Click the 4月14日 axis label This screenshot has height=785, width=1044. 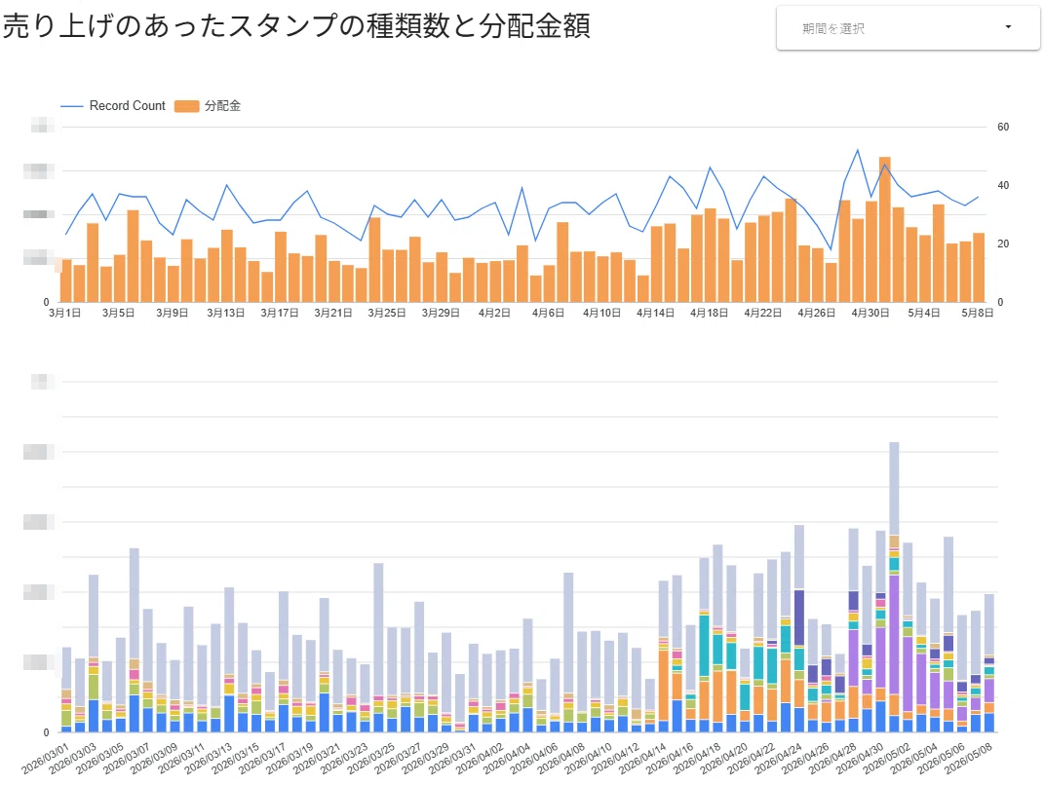pyautogui.click(x=655, y=313)
